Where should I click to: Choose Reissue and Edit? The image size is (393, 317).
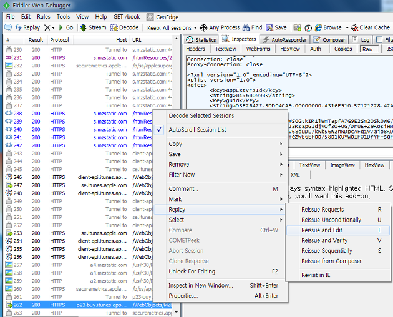point(338,230)
